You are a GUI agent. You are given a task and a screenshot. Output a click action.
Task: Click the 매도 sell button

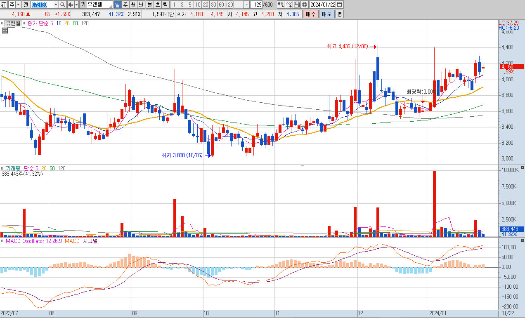pos(327,14)
